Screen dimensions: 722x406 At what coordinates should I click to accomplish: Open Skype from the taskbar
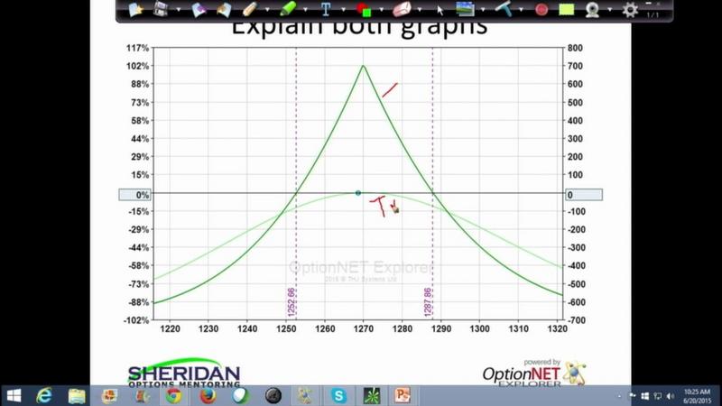338,395
